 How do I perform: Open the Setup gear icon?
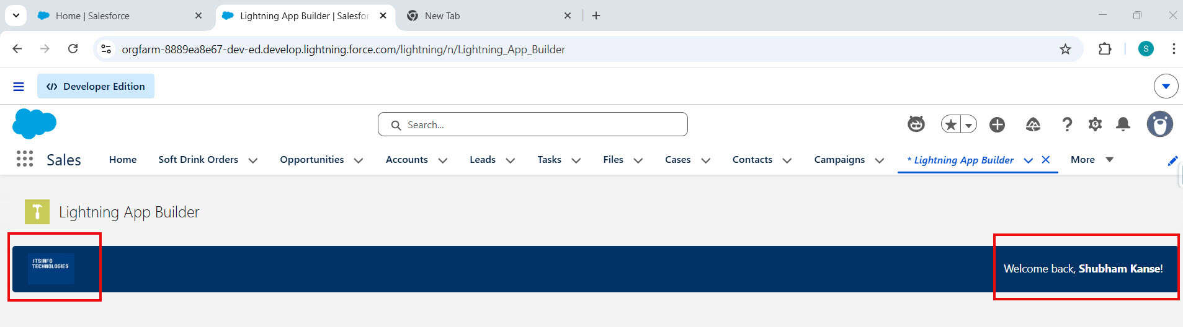tap(1095, 124)
